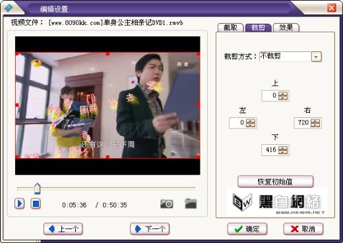This screenshot has width=343, height=243.
Task: Go to next file with 下一个
Action: pyautogui.click(x=150, y=229)
